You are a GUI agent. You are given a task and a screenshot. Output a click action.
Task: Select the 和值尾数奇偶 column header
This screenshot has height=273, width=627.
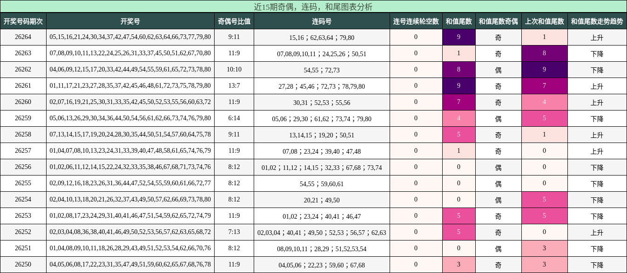498,21
